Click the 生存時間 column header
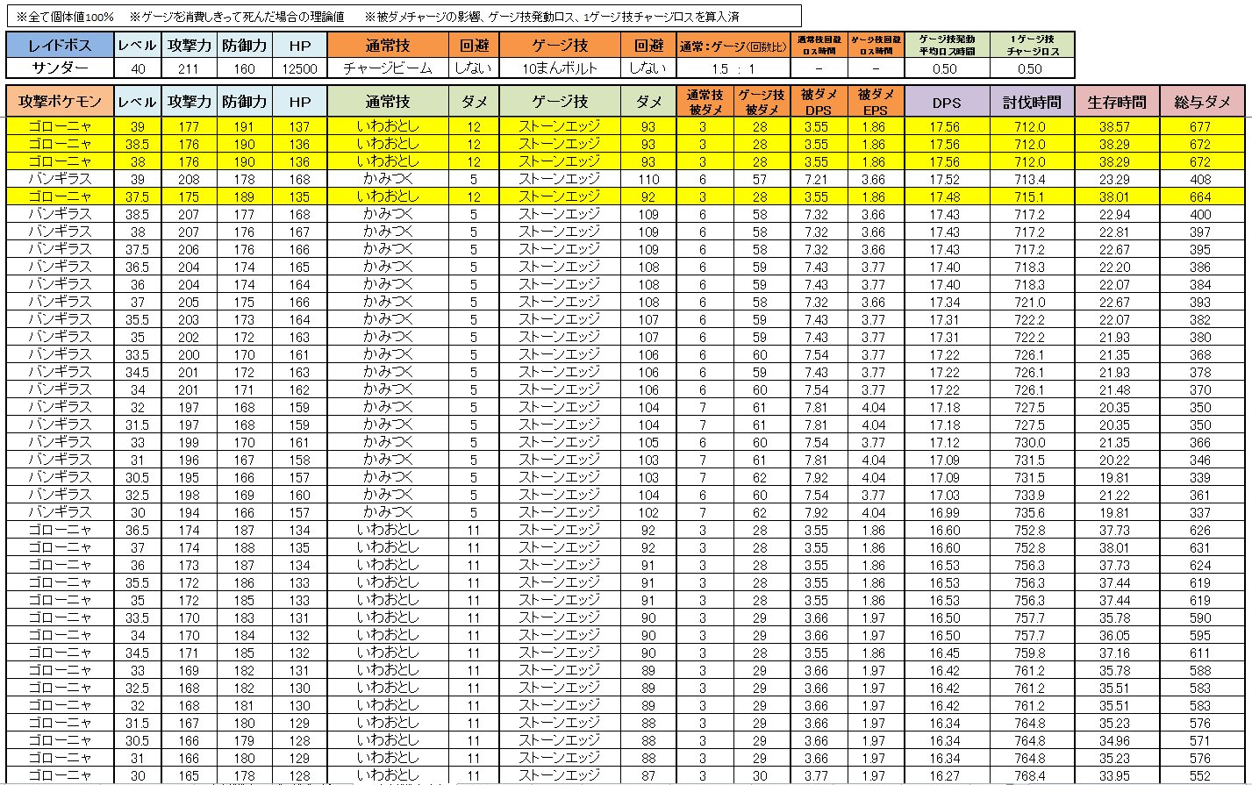 1117,102
